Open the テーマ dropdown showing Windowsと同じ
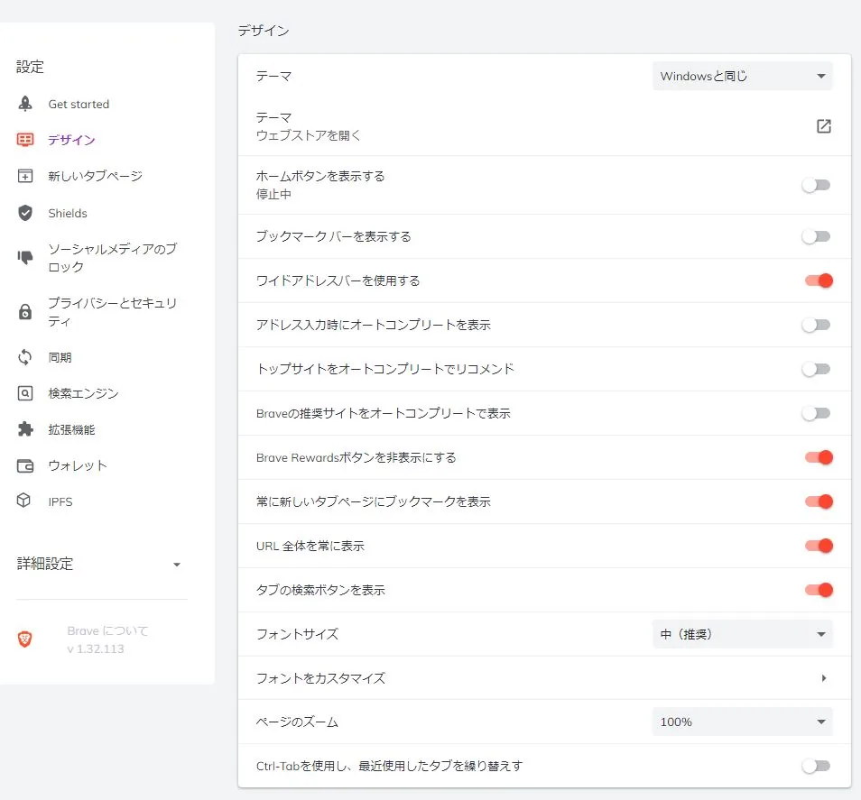The image size is (861, 800). [x=742, y=76]
